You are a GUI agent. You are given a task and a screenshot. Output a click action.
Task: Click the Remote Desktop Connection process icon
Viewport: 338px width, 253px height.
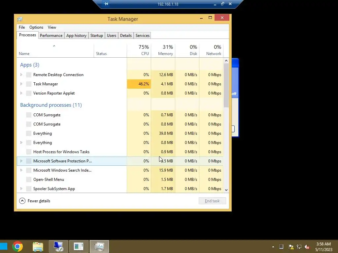[29, 75]
